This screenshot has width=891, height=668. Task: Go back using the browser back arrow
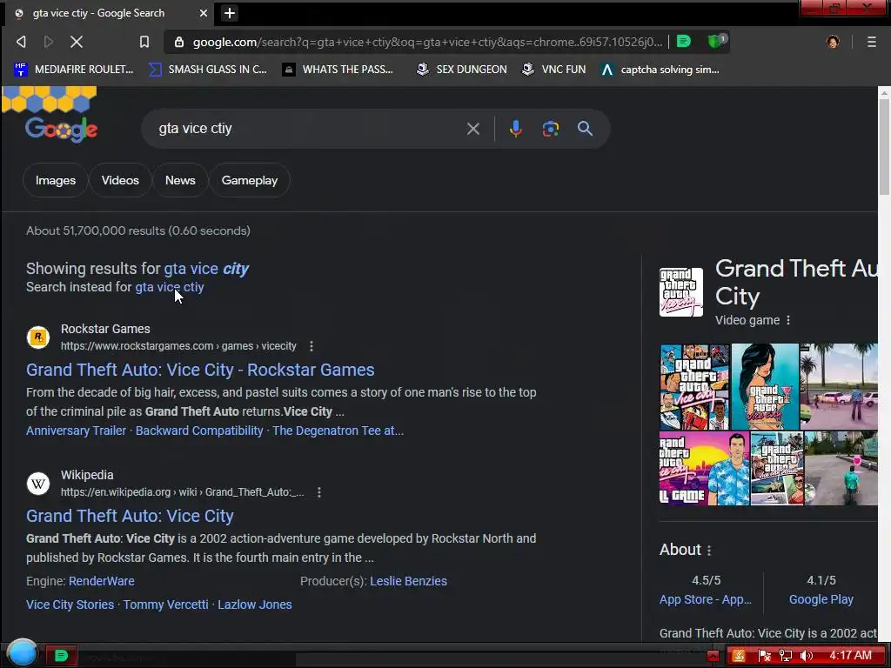click(21, 42)
